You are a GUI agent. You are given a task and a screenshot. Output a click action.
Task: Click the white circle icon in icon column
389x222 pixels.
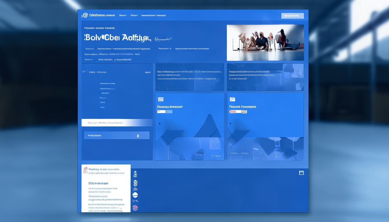(x=135, y=195)
